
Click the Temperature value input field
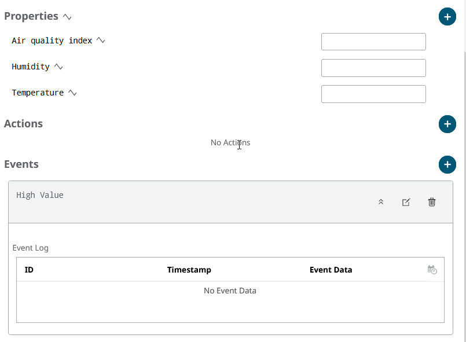tap(373, 94)
